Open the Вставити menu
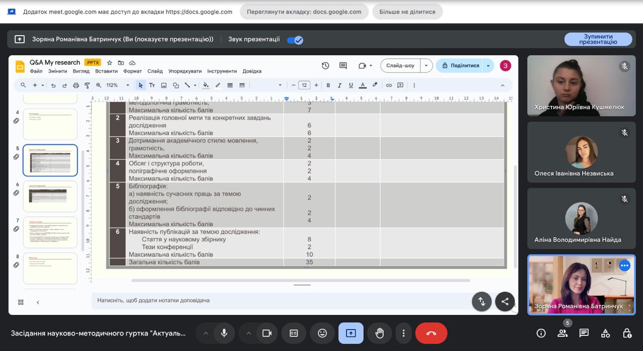The height and width of the screenshot is (351, 643). [x=106, y=71]
